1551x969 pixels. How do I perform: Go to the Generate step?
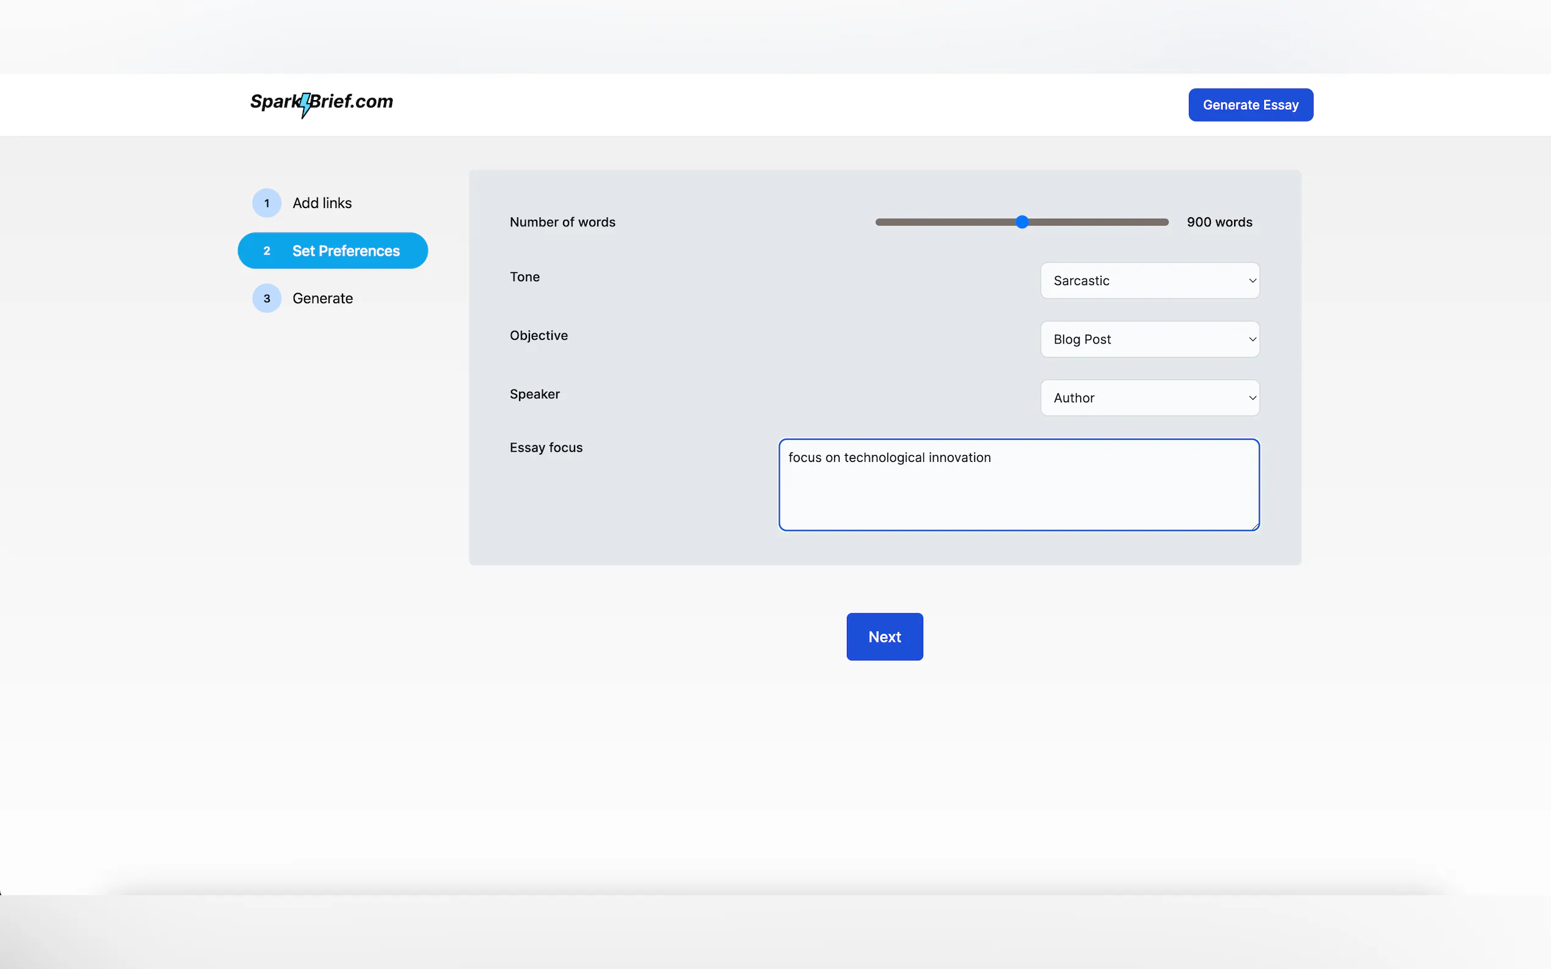(x=322, y=298)
